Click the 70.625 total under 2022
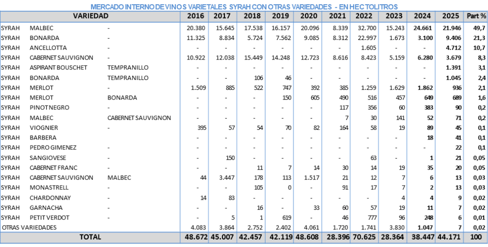 click(364, 237)
